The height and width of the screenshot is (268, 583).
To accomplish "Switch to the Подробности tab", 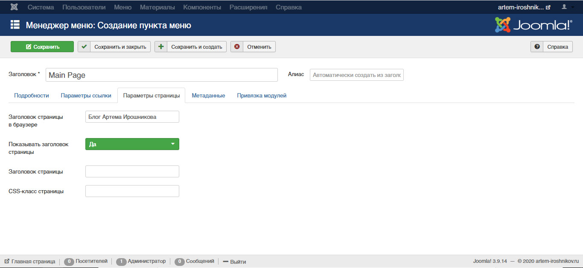I will 32,96.
